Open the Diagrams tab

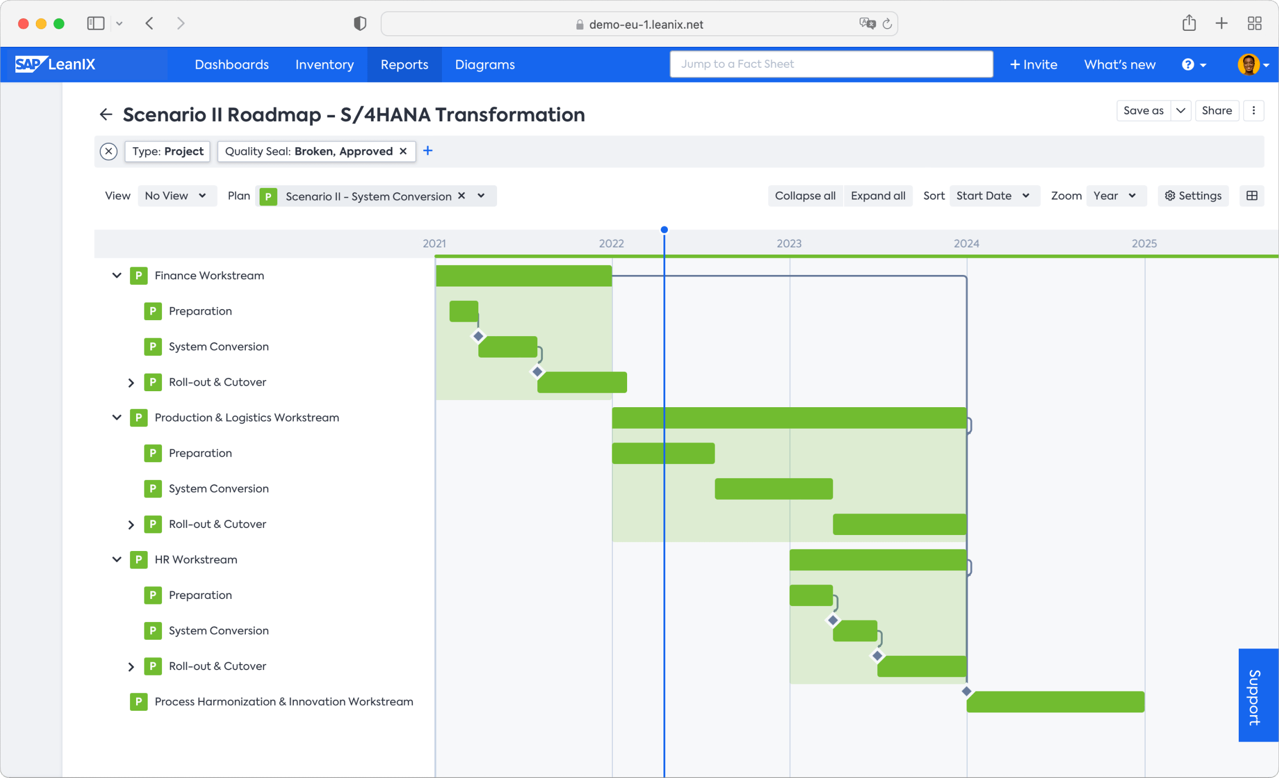[484, 64]
